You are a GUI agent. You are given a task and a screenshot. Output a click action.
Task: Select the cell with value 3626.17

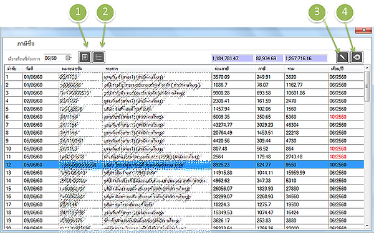[234, 221]
